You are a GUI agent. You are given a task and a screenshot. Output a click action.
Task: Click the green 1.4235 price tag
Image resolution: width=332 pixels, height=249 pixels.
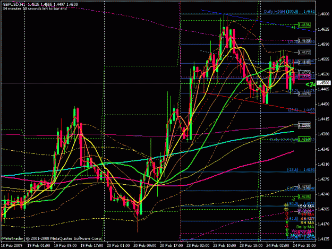click(304, 197)
